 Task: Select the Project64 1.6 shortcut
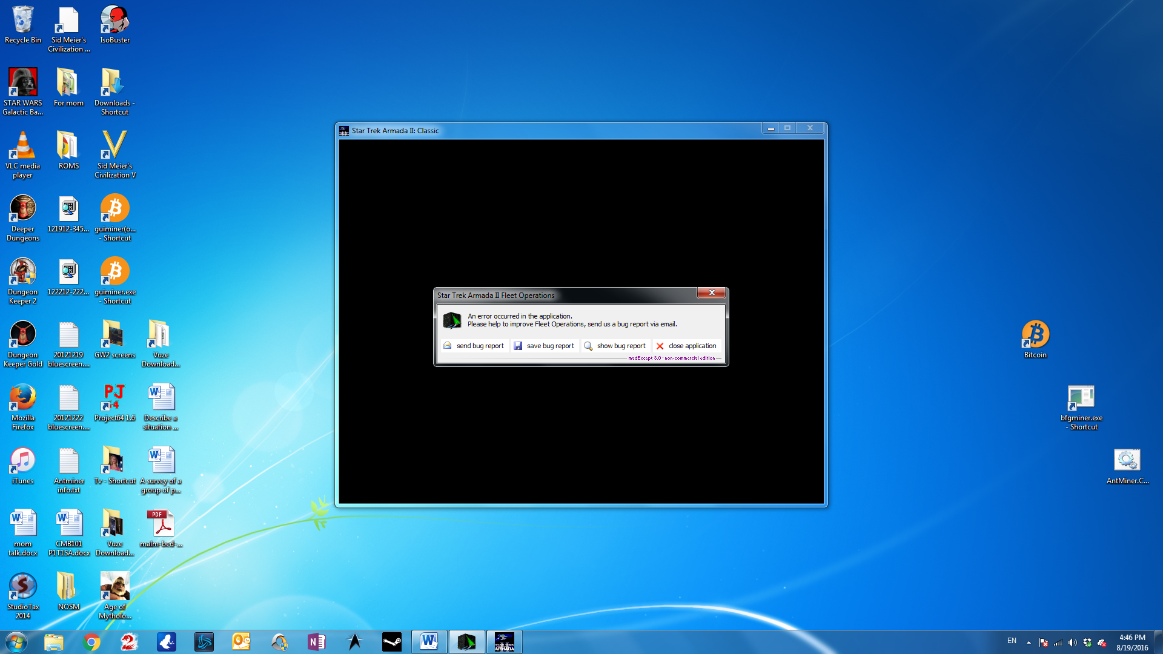[115, 402]
